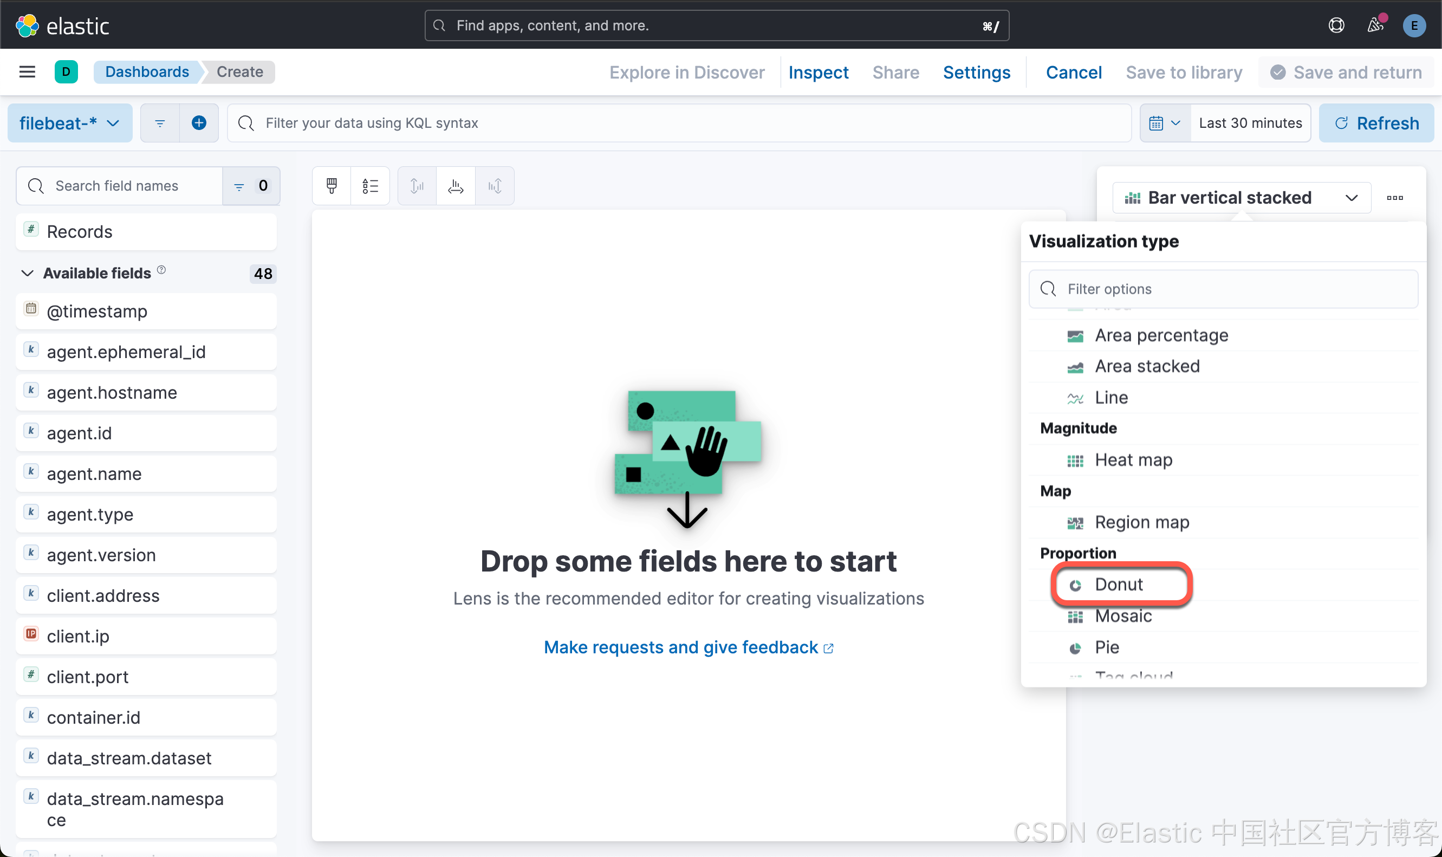Select Mosaic visualization type
The width and height of the screenshot is (1442, 857).
[x=1223, y=615]
